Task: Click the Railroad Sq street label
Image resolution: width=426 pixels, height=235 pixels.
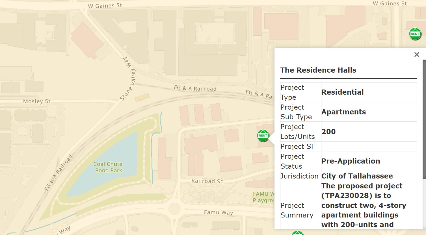Action: (x=208, y=181)
